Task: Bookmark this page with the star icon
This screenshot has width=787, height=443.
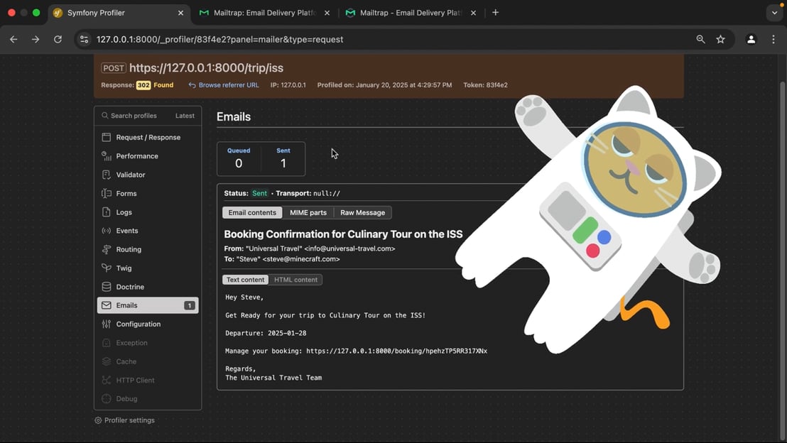Action: pos(721,40)
